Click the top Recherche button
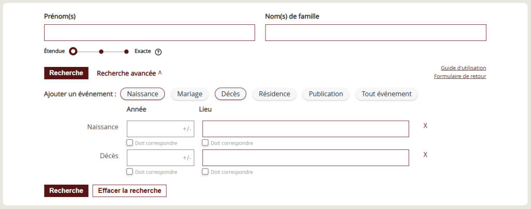The height and width of the screenshot is (209, 531). coord(66,73)
